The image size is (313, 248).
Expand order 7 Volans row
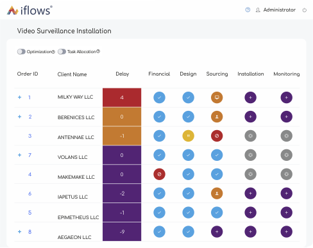point(19,155)
